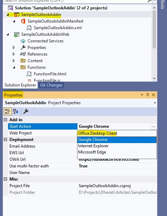Collapse the Functions folder node
This screenshot has height=216, width=167.
14,67
